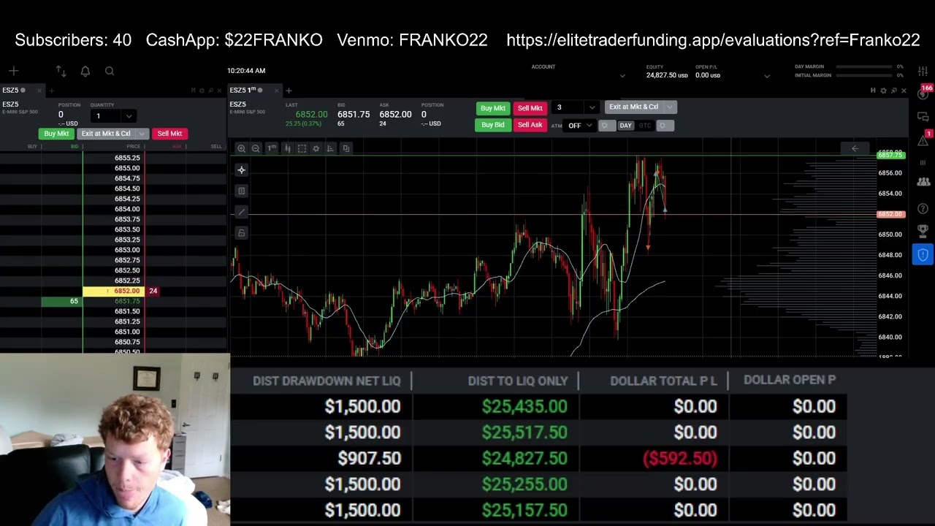
Task: Click the lock drawings icon on chart
Action: click(242, 233)
